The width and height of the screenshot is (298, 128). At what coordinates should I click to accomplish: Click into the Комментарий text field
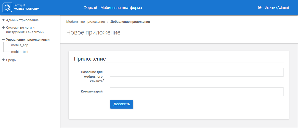(x=197, y=92)
